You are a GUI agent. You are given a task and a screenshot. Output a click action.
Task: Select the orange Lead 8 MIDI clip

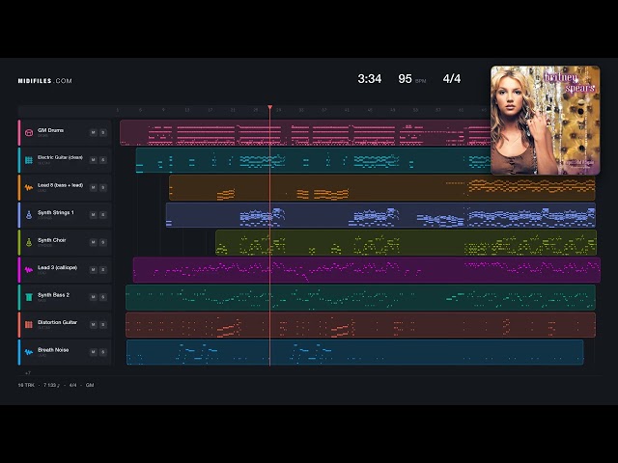tap(382, 188)
